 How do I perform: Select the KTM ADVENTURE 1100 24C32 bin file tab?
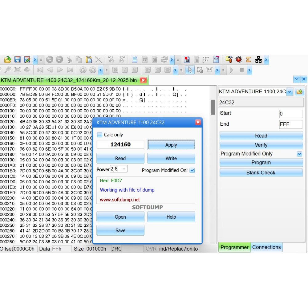69,80
